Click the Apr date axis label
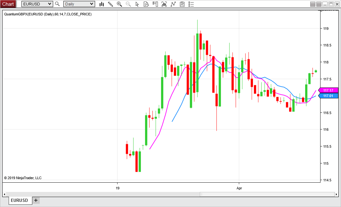Image resolution: width=341 pixels, height=207 pixels. click(x=239, y=188)
